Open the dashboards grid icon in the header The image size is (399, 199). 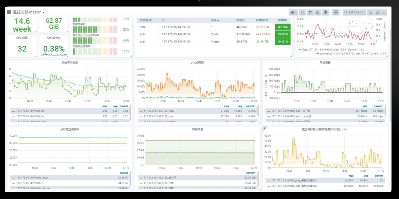[x=9, y=12]
